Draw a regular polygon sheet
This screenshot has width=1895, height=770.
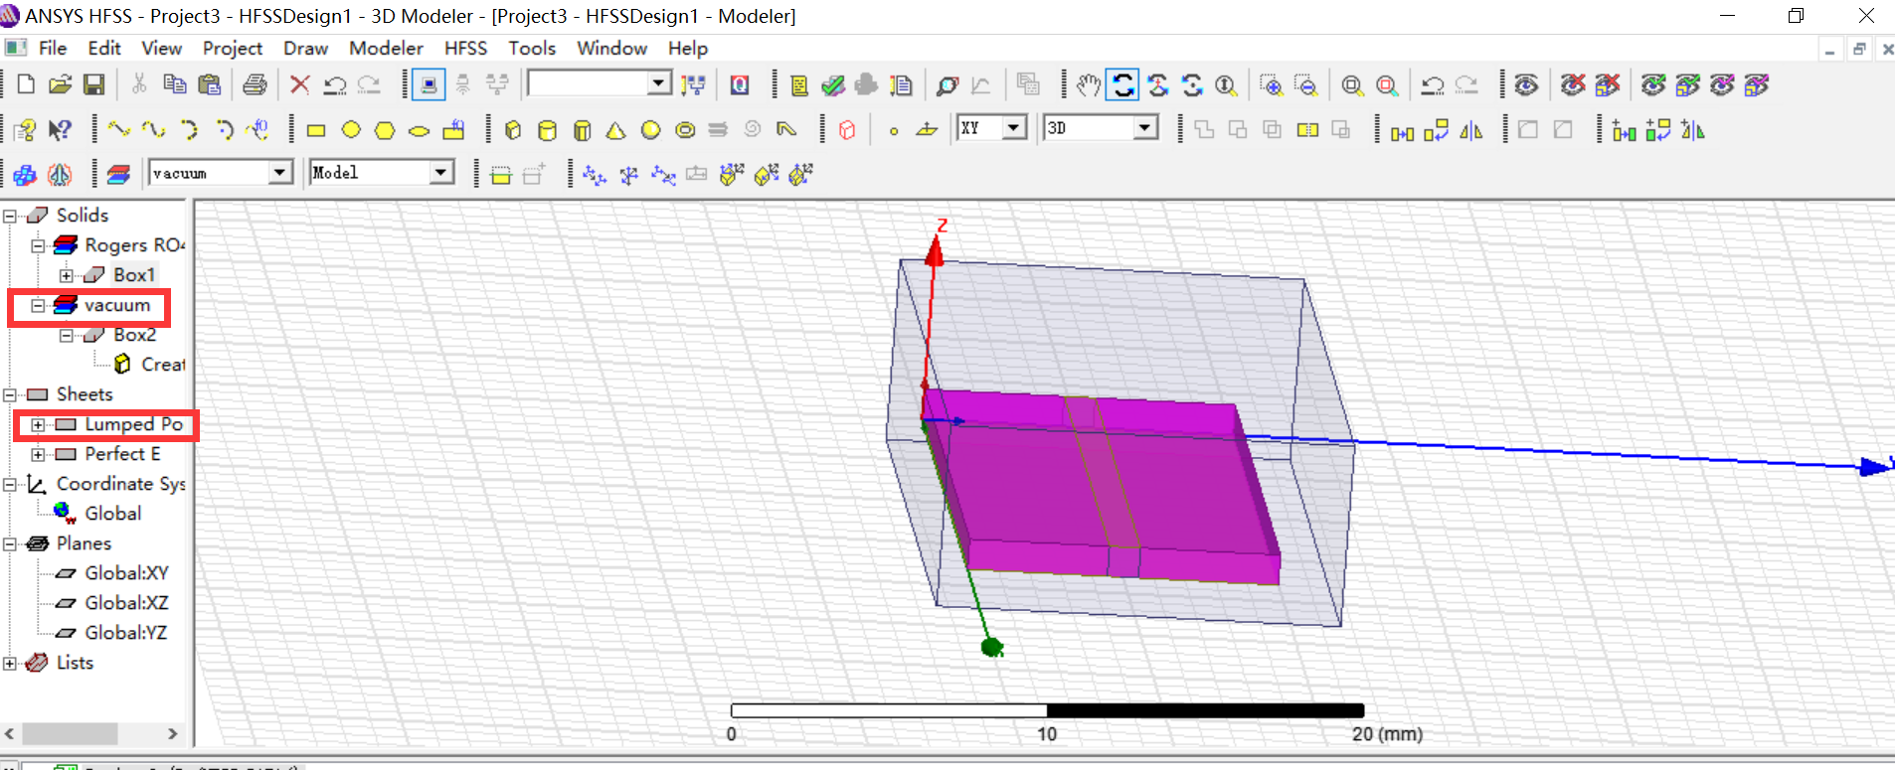click(x=385, y=130)
